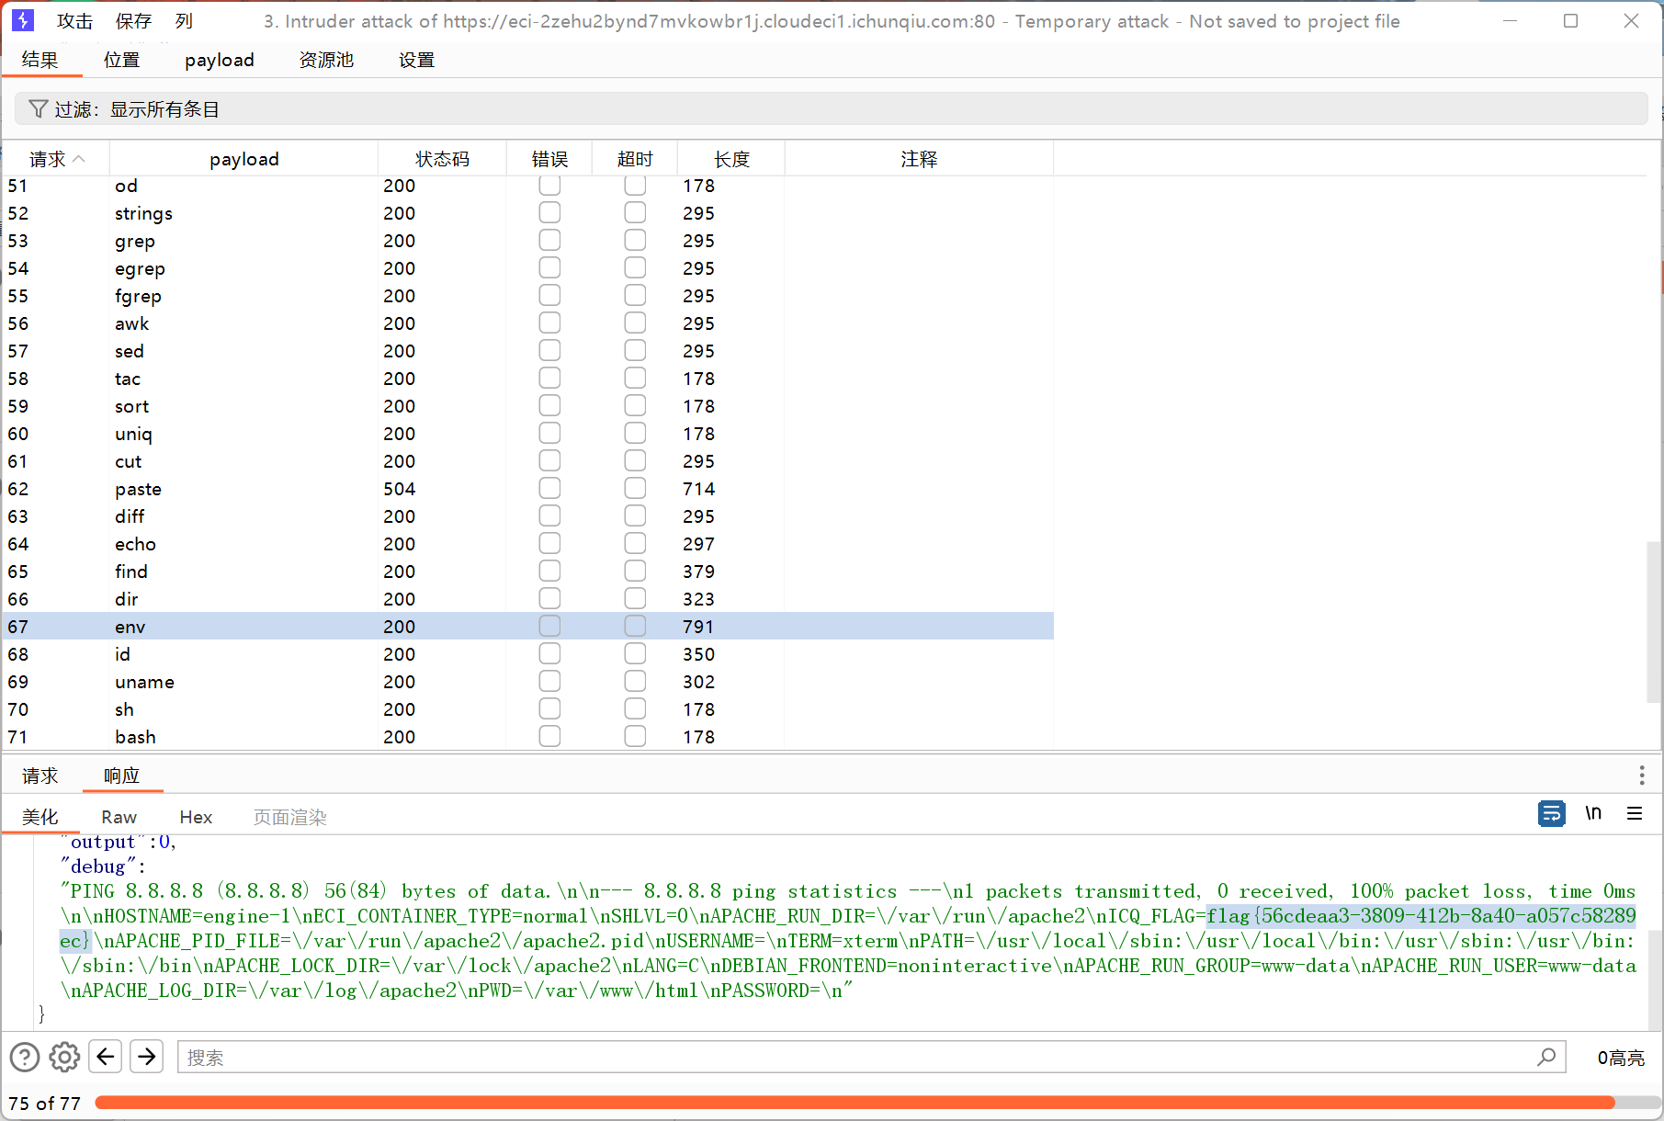Toggle show non-printable characters \n button

(x=1593, y=813)
